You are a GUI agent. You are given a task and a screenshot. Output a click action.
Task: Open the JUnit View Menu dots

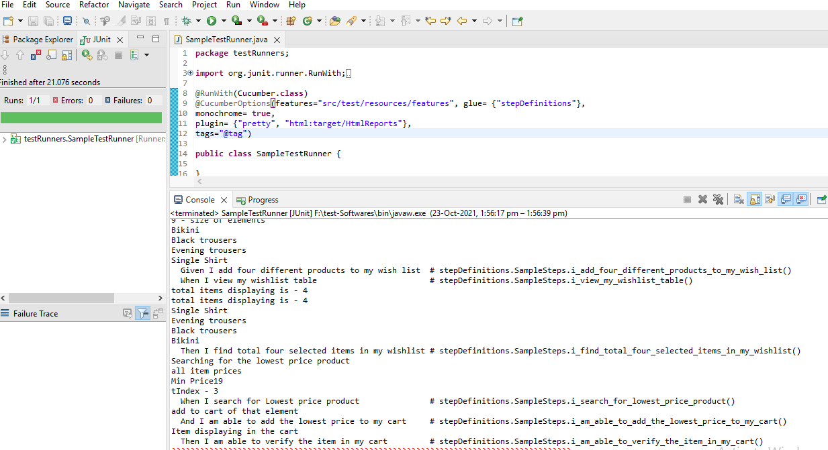(5, 69)
